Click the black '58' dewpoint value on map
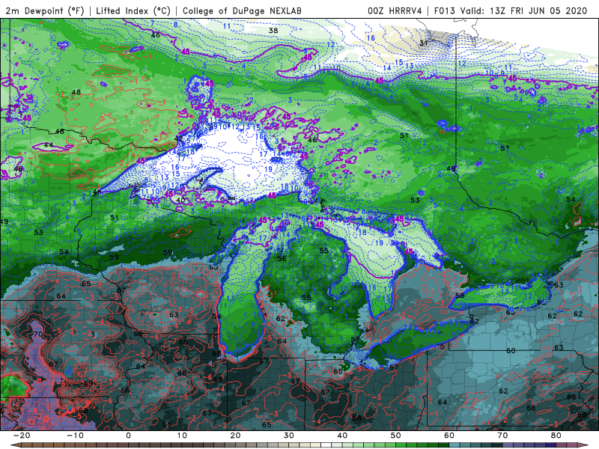 pyautogui.click(x=460, y=296)
